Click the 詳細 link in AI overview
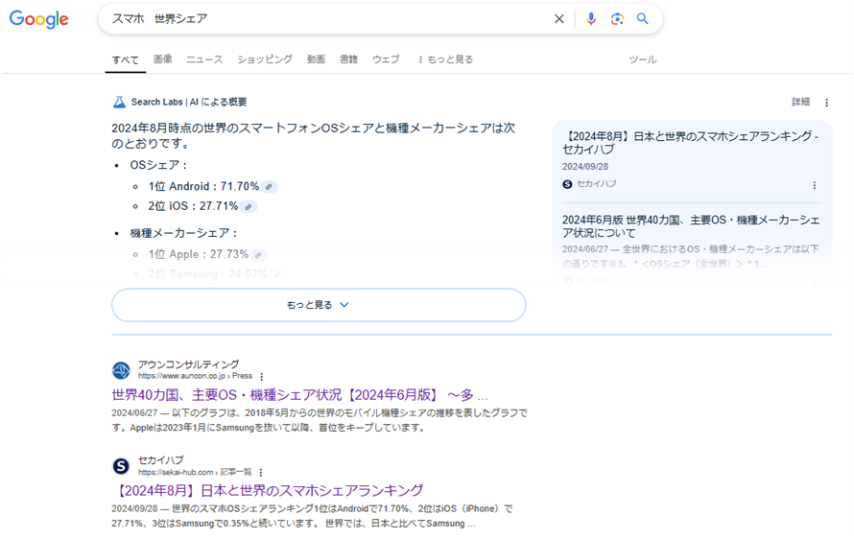The image size is (854, 539). [x=800, y=102]
